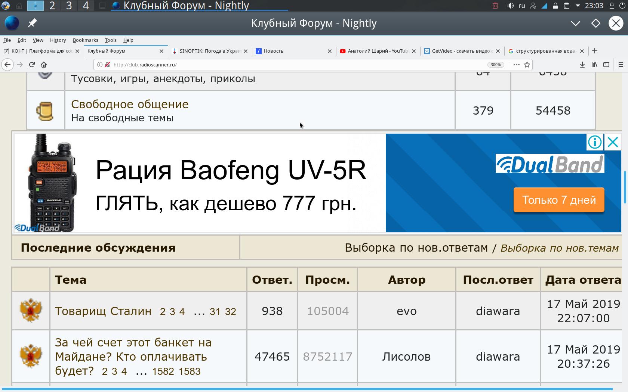Viewport: 628px width, 392px height.
Task: Click the vertical page scrollbar thumb
Action: pyautogui.click(x=625, y=187)
